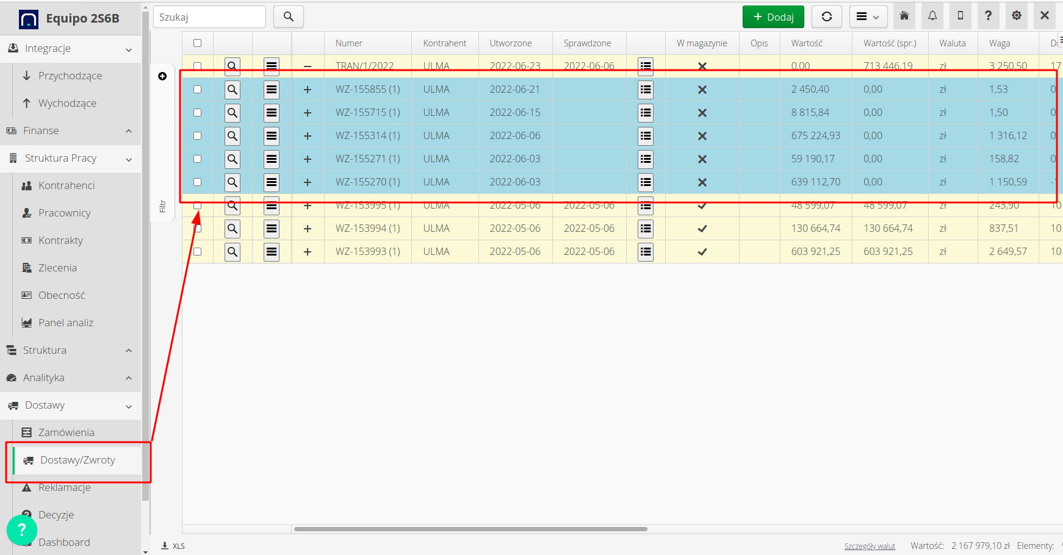Open the help question mark in toolbar
Image resolution: width=1063 pixels, height=555 pixels.
click(988, 15)
